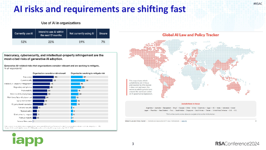
Task: Select the 'Currently use AI' table header
Action: [24, 34]
